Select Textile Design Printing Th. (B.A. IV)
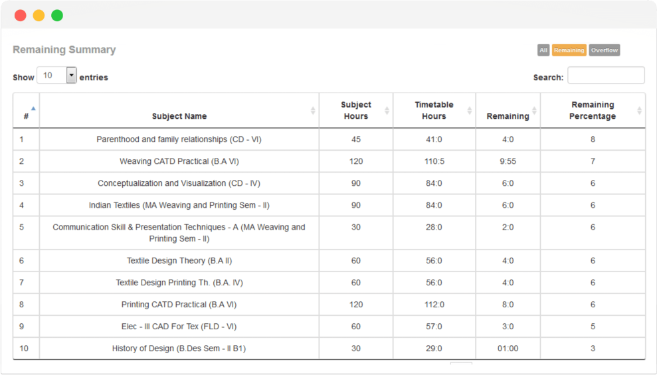Viewport: 657px width, 375px height. pyautogui.click(x=179, y=283)
